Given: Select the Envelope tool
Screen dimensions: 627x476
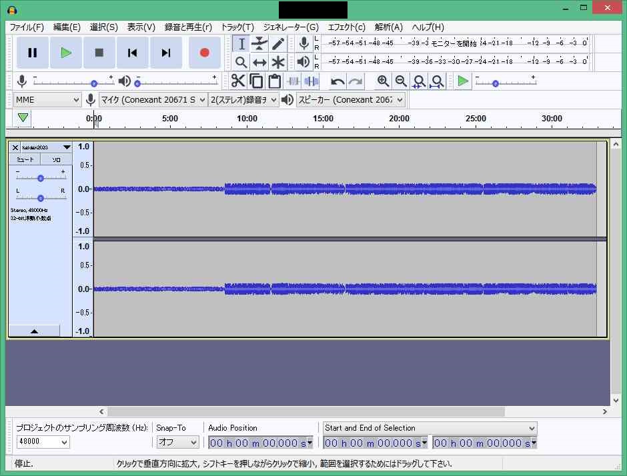Looking at the screenshot, I should (x=259, y=43).
